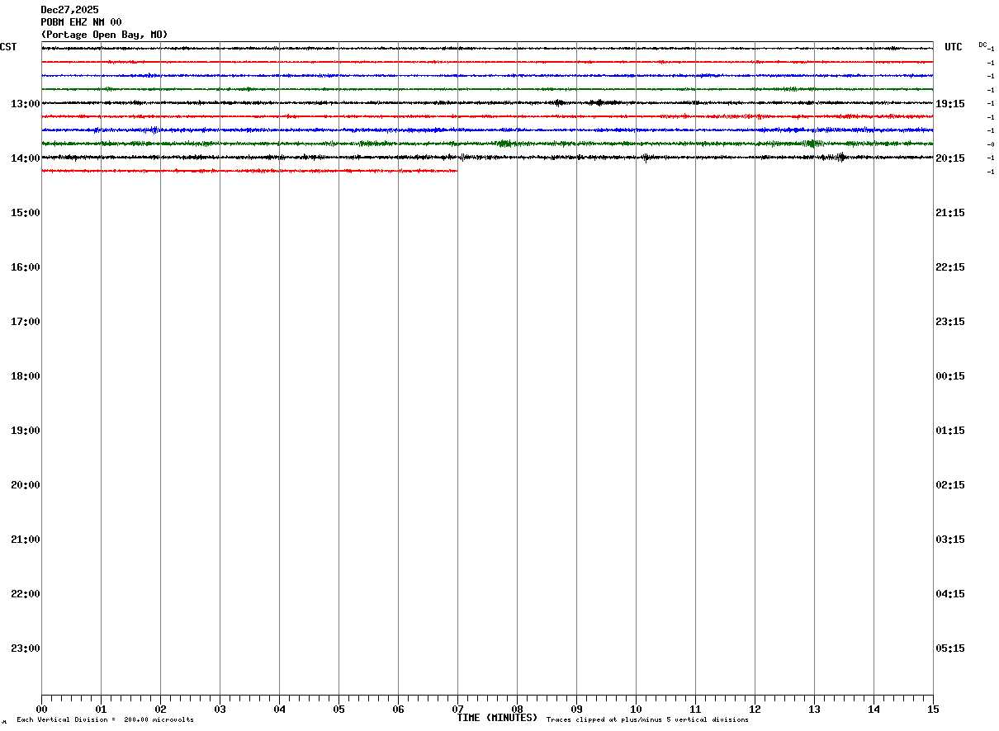The height and width of the screenshot is (731, 999).
Task: Click minute 01 on the time axis
Action: 101,709
